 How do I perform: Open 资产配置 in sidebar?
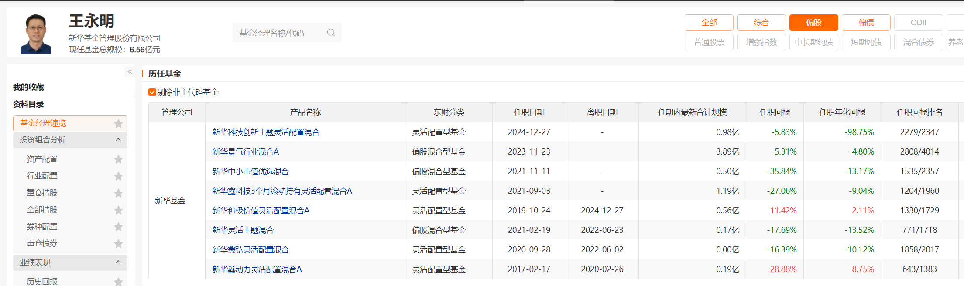point(42,159)
